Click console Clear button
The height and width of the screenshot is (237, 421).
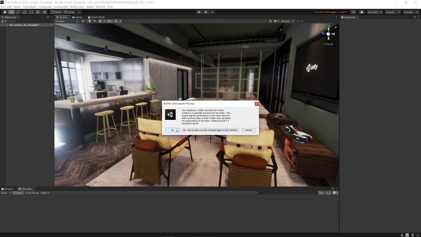point(4,193)
